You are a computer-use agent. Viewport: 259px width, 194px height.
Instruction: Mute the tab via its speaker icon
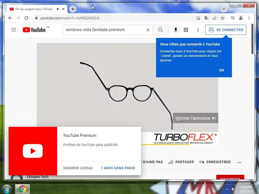click(x=58, y=9)
